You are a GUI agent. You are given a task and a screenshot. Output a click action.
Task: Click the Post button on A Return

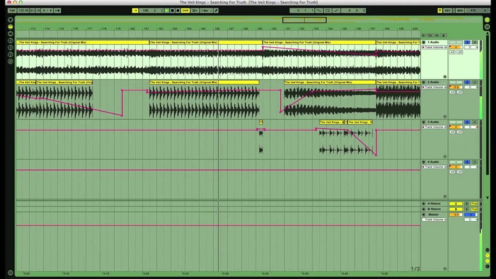tap(474, 203)
